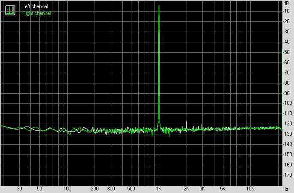Screen dimensions: 294x193
Task: Click the -120 dB scale label
Action: (x=288, y=124)
